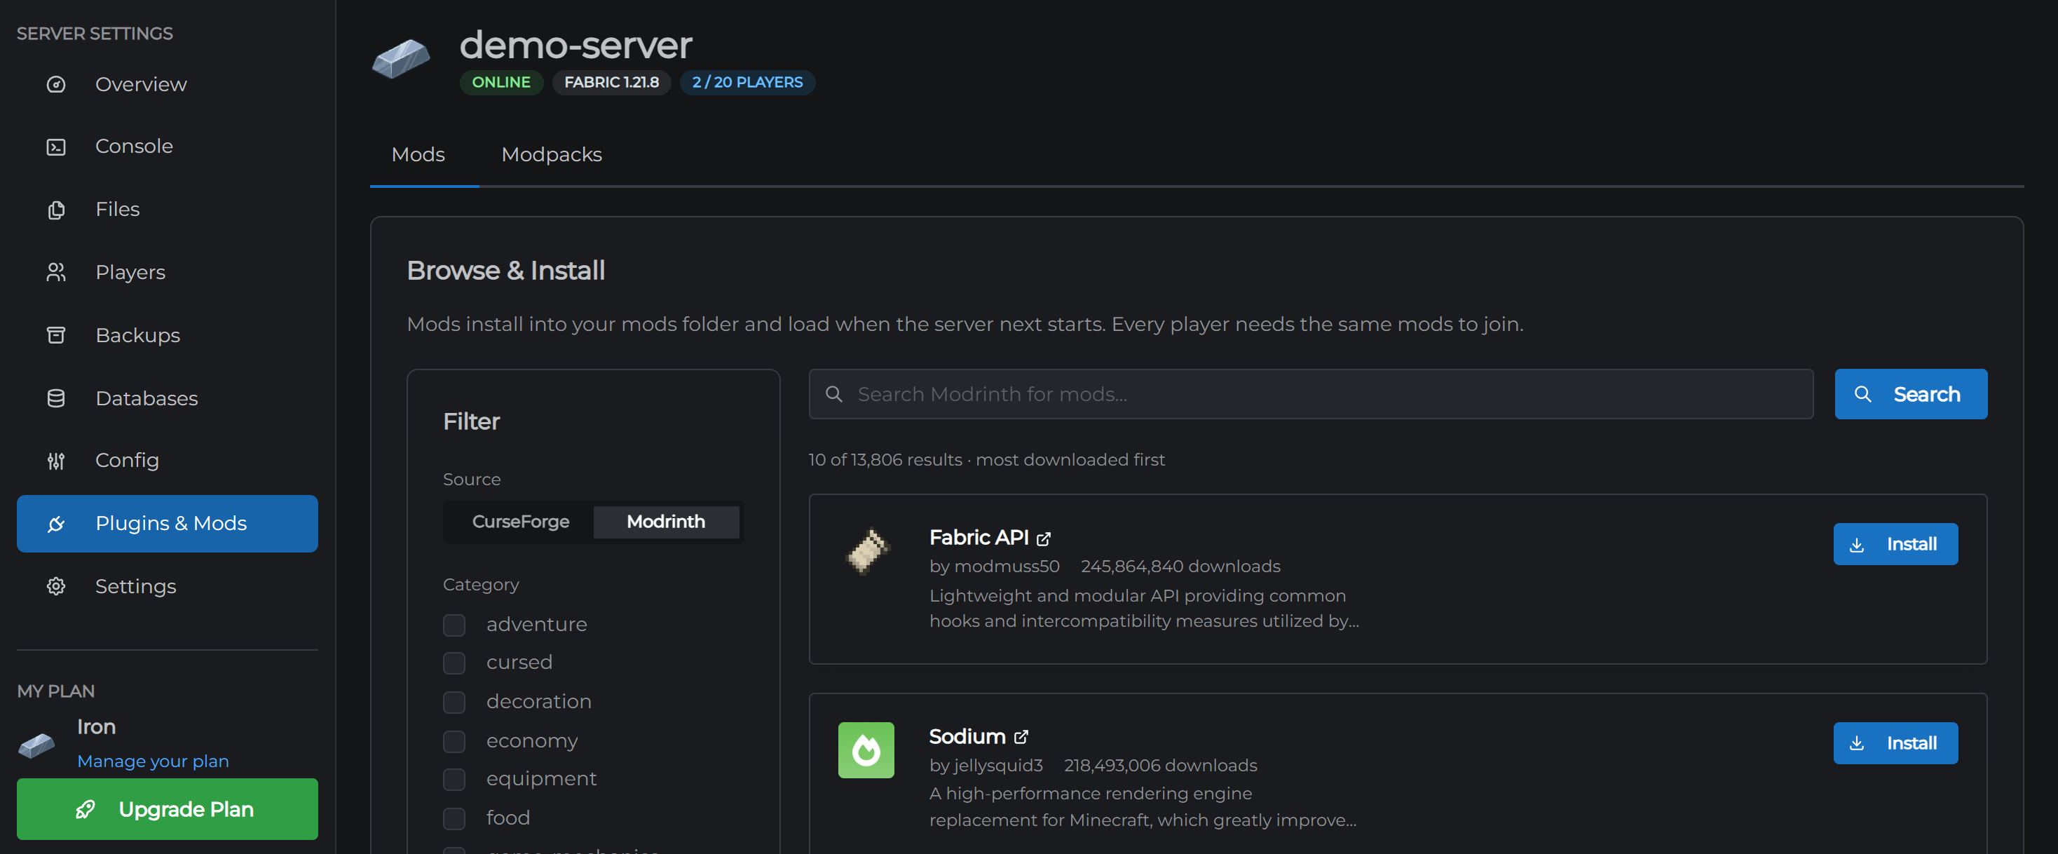The image size is (2058, 854).
Task: Click the Iron plan ingot icon
Action: coord(36,745)
